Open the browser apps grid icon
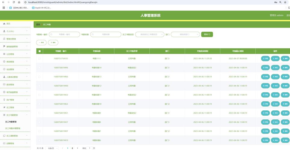This screenshot has height=150, width=290. pyautogui.click(x=4, y=8)
